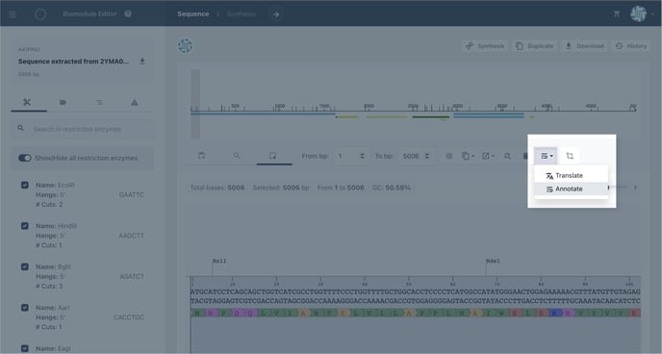The height and width of the screenshot is (354, 662).
Task: Uncheck the HindIII enzyme checkbox
Action: (x=25, y=226)
